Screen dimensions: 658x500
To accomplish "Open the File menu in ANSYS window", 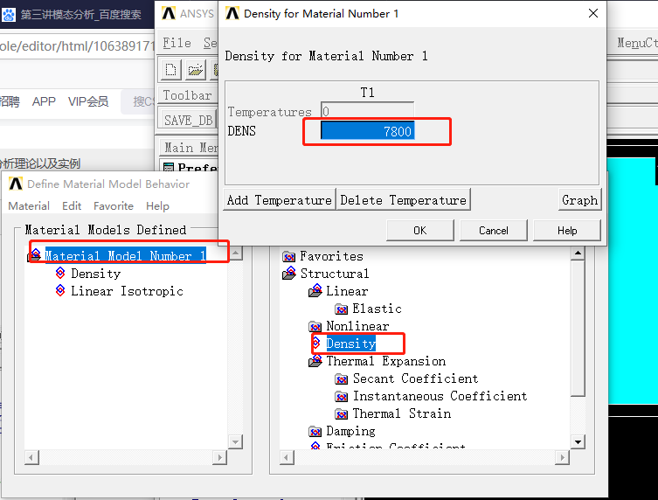I will (x=177, y=43).
